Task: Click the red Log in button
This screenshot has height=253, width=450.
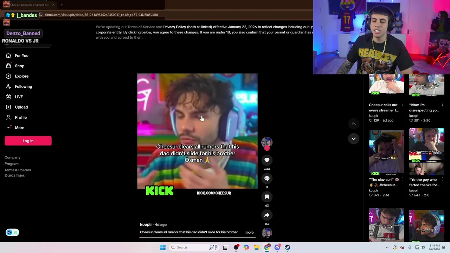Action: 28,141
